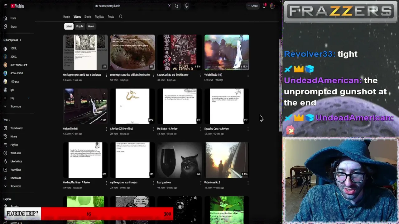The image size is (399, 224).
Task: Open 'Count Clankula and the Oilmancer' title
Action: (x=173, y=75)
